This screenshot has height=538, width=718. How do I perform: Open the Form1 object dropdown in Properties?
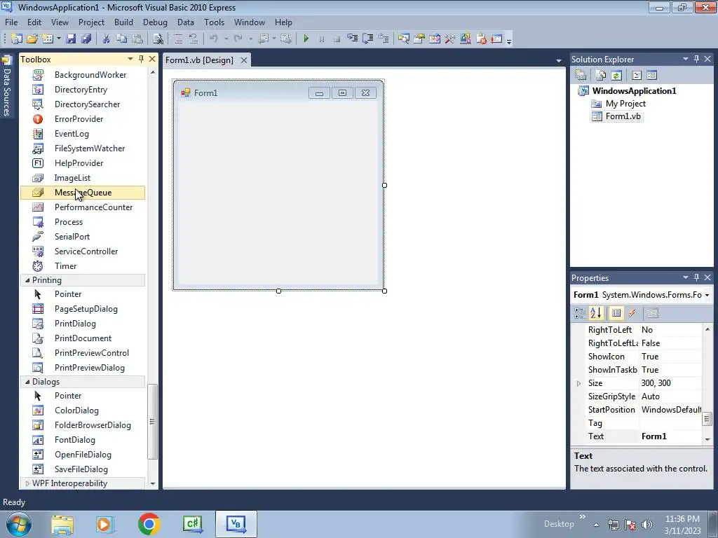(x=707, y=295)
